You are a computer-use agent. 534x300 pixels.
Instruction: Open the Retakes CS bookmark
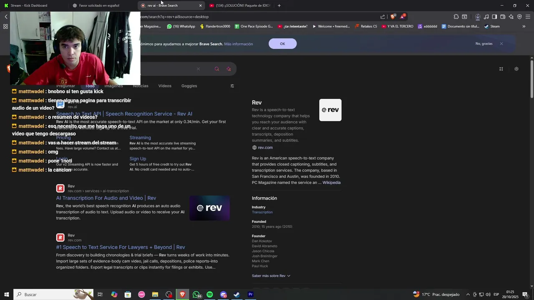coord(366,26)
